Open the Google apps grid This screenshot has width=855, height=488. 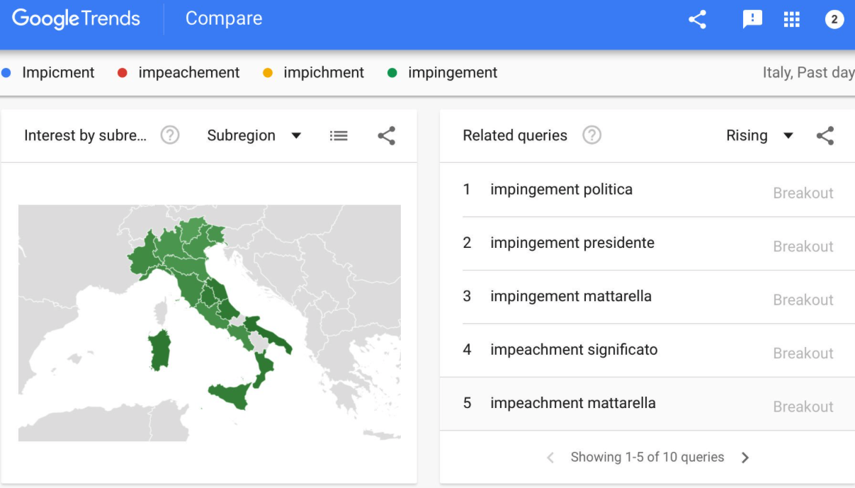pos(791,19)
